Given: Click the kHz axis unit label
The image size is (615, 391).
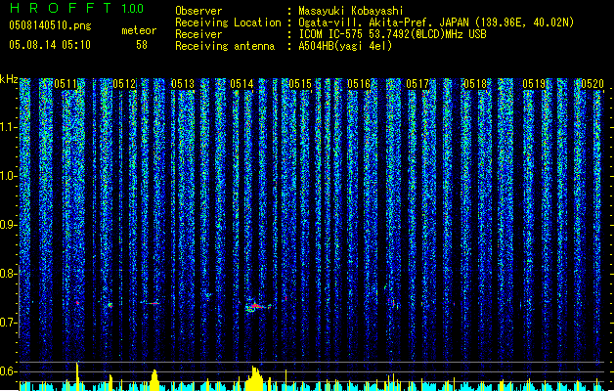Looking at the screenshot, I should pos(9,79).
